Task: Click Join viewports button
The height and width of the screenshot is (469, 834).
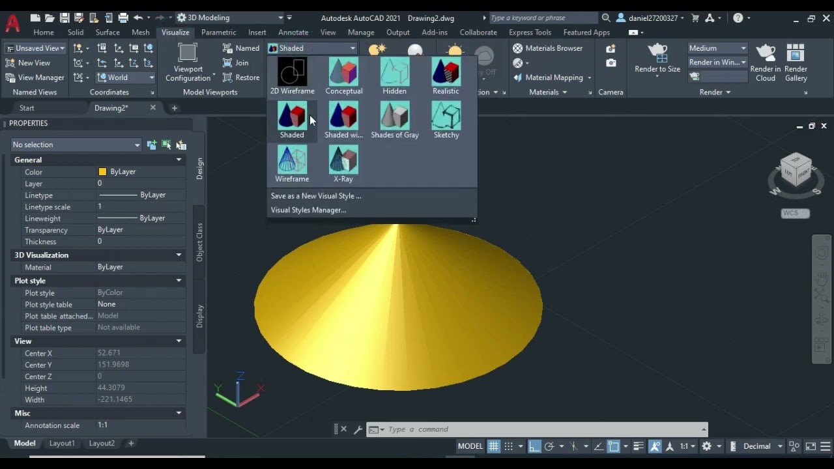Action: point(236,63)
